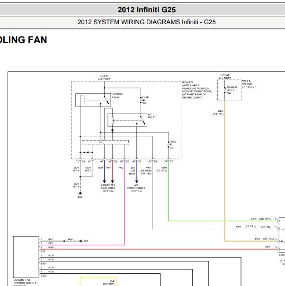285x286 pixels.
Task: Select the "PPL" label at module pin 2
Action: (x=51, y=243)
